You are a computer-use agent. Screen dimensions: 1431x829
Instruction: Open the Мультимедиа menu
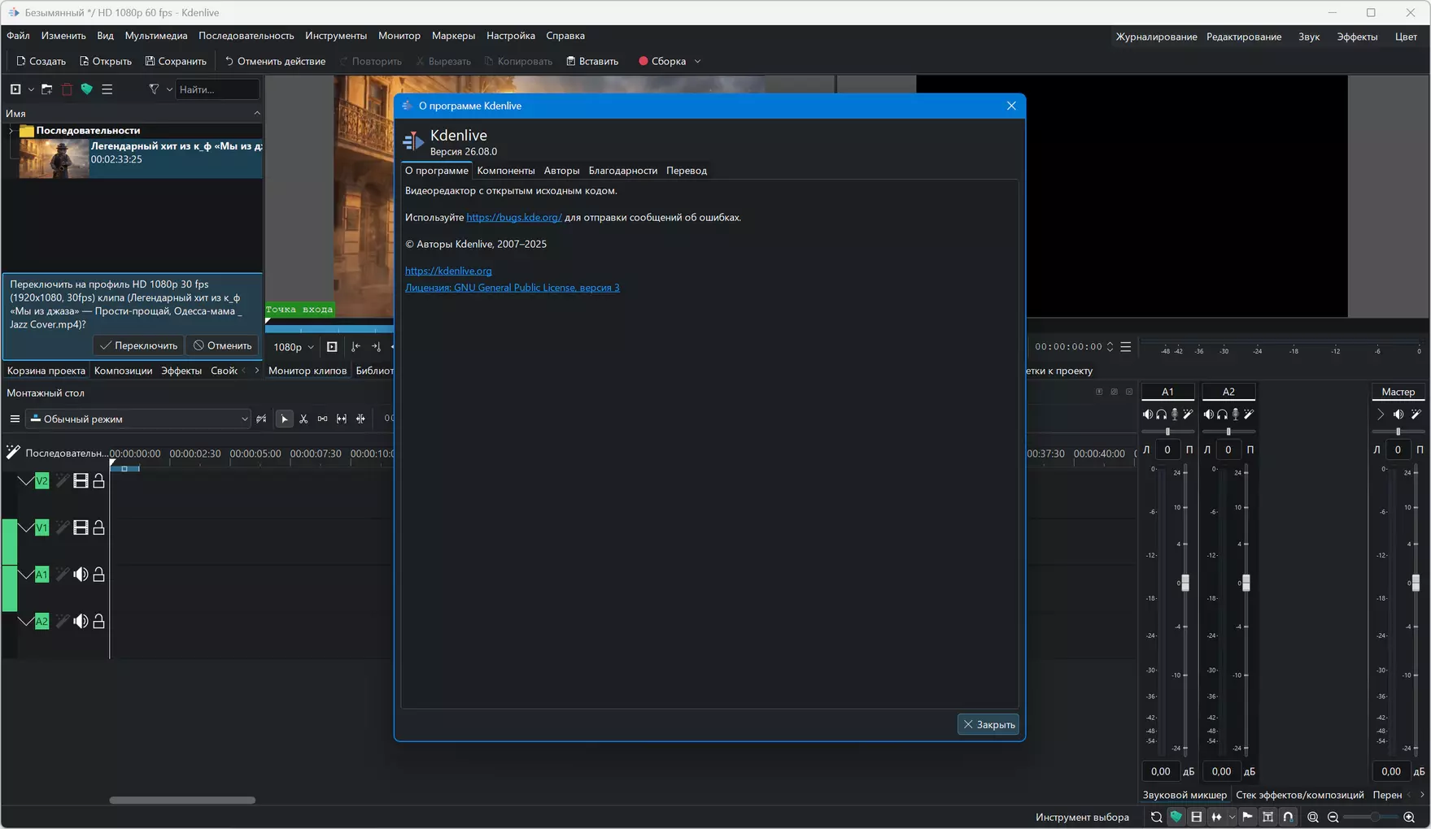click(156, 36)
